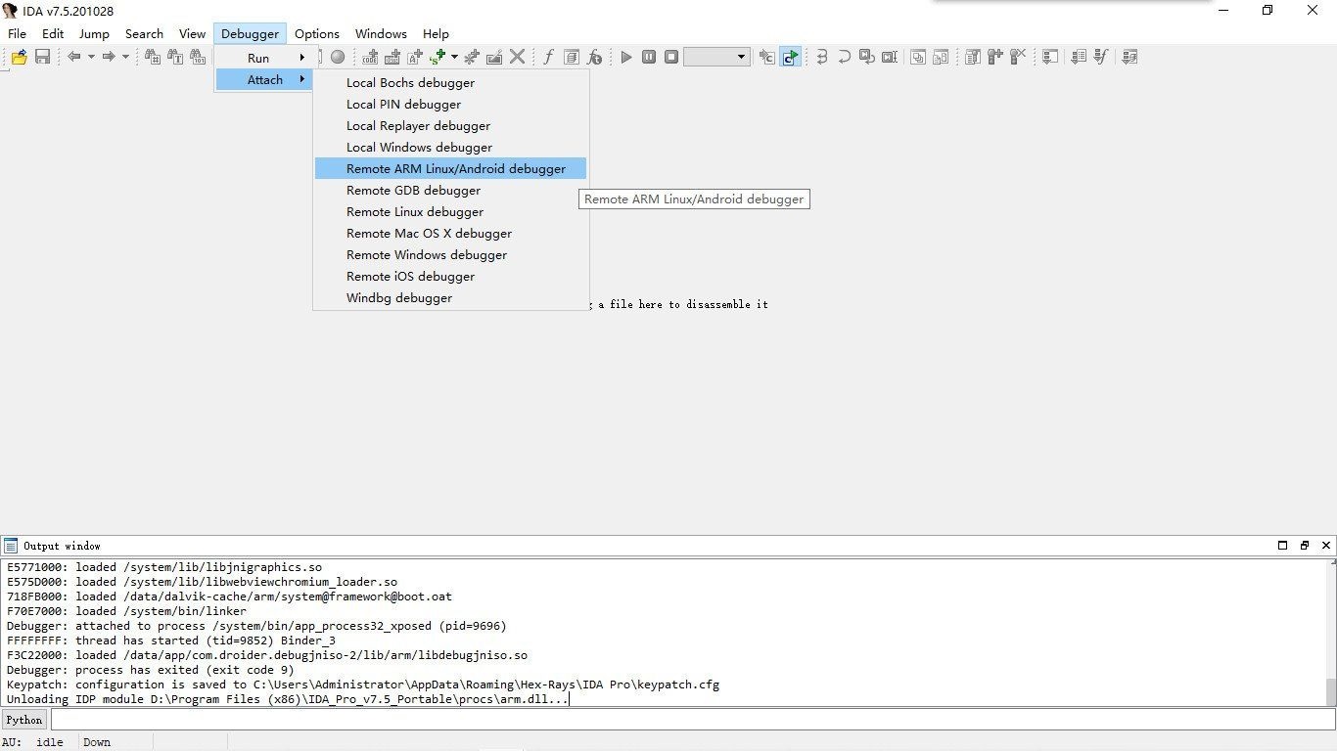Screen dimensions: 1337x751
Task: Open the File menu
Action: pyautogui.click(x=17, y=33)
